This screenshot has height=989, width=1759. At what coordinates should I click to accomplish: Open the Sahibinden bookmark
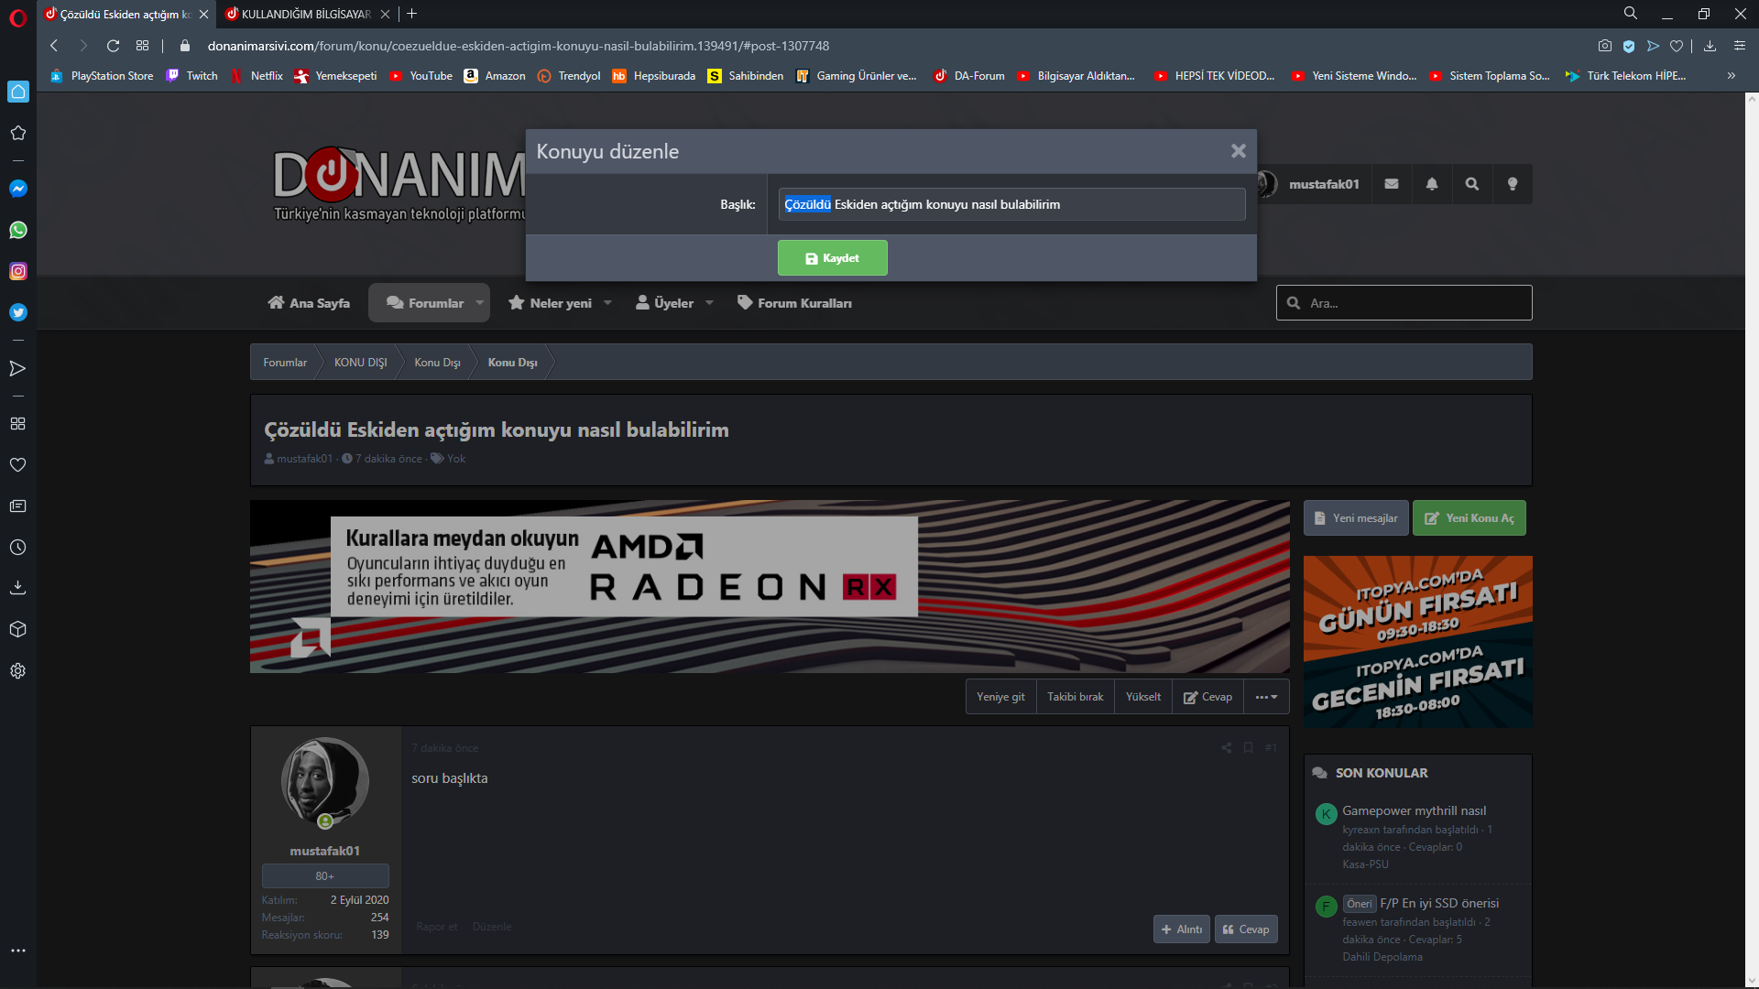[x=746, y=76]
